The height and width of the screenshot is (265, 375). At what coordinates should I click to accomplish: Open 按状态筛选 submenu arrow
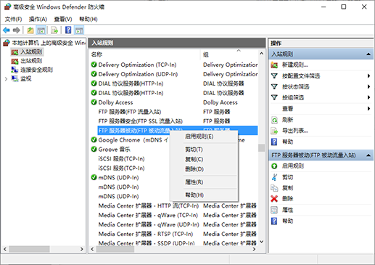coord(368,86)
